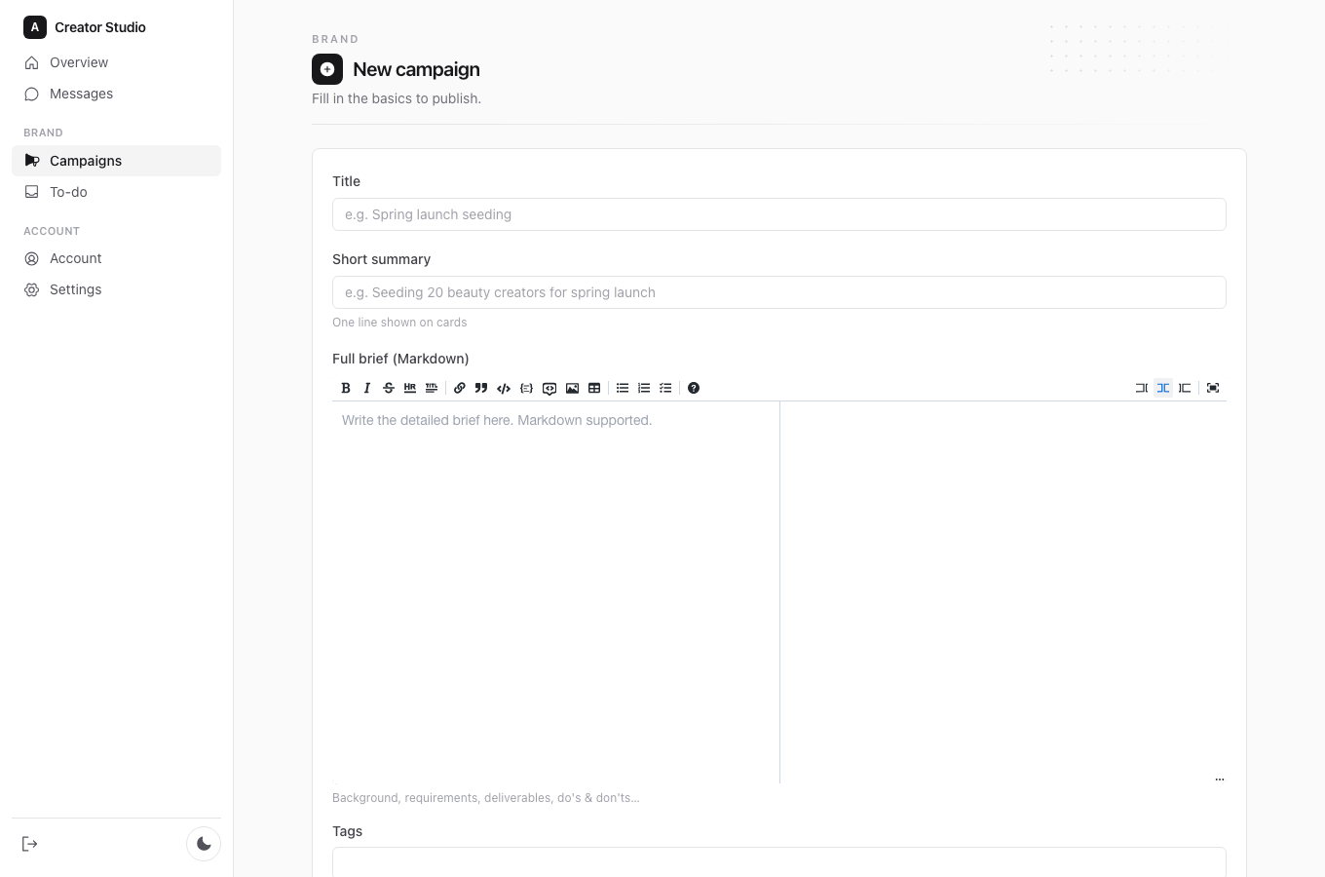This screenshot has width=1325, height=877.
Task: Open Settings from the sidebar
Action: point(116,289)
